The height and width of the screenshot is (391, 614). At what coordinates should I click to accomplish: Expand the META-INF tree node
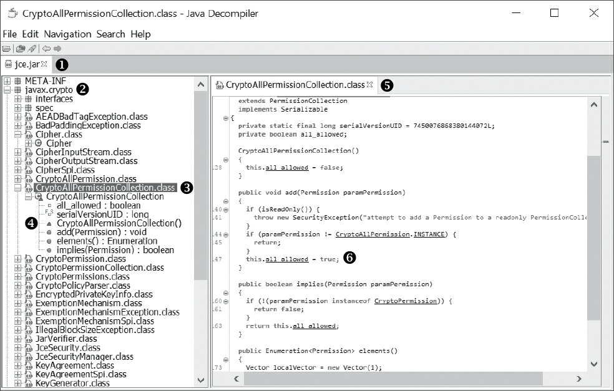(x=7, y=81)
